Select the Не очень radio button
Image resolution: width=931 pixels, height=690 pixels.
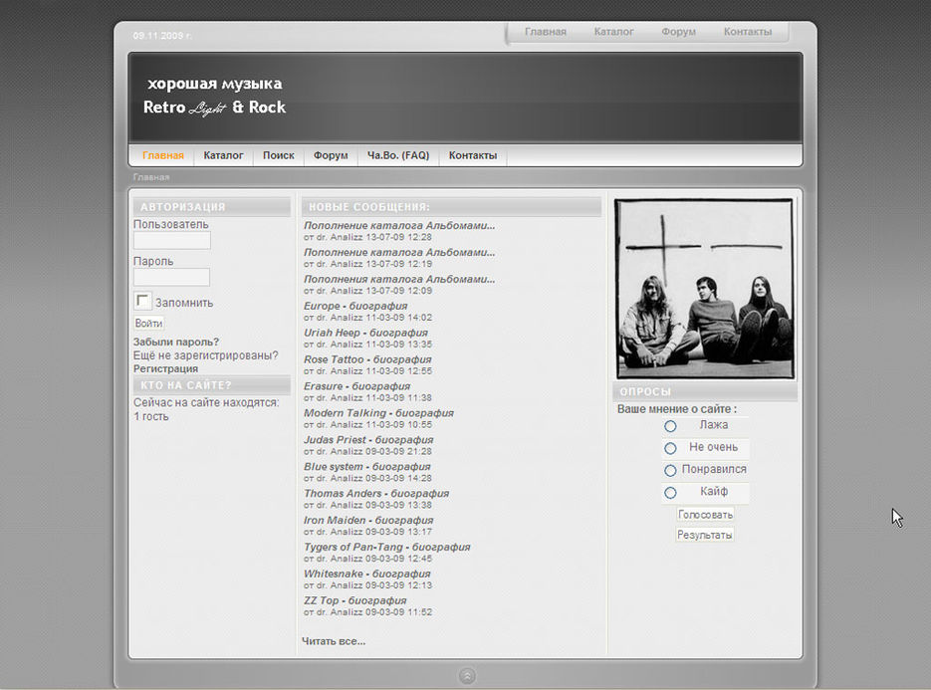(x=670, y=448)
